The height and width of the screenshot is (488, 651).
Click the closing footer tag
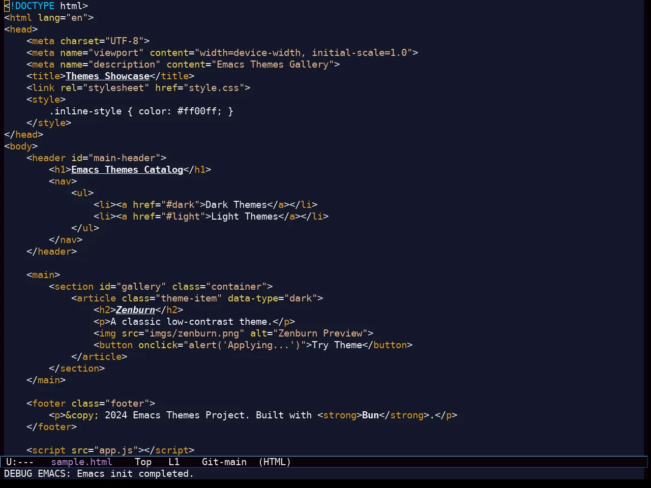[x=52, y=427]
